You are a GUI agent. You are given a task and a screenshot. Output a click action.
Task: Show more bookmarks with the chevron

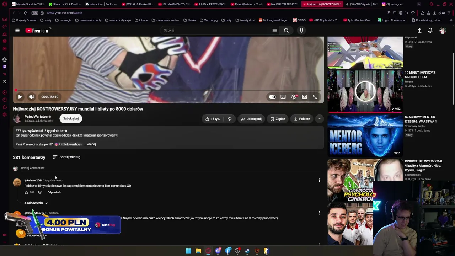click(451, 20)
